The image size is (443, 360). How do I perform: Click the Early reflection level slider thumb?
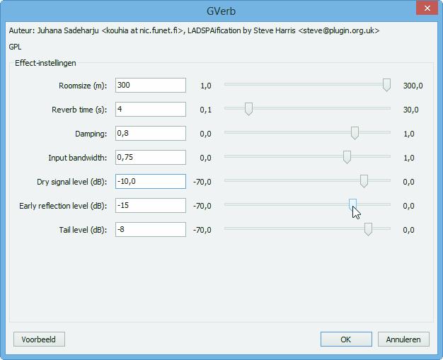coord(352,204)
